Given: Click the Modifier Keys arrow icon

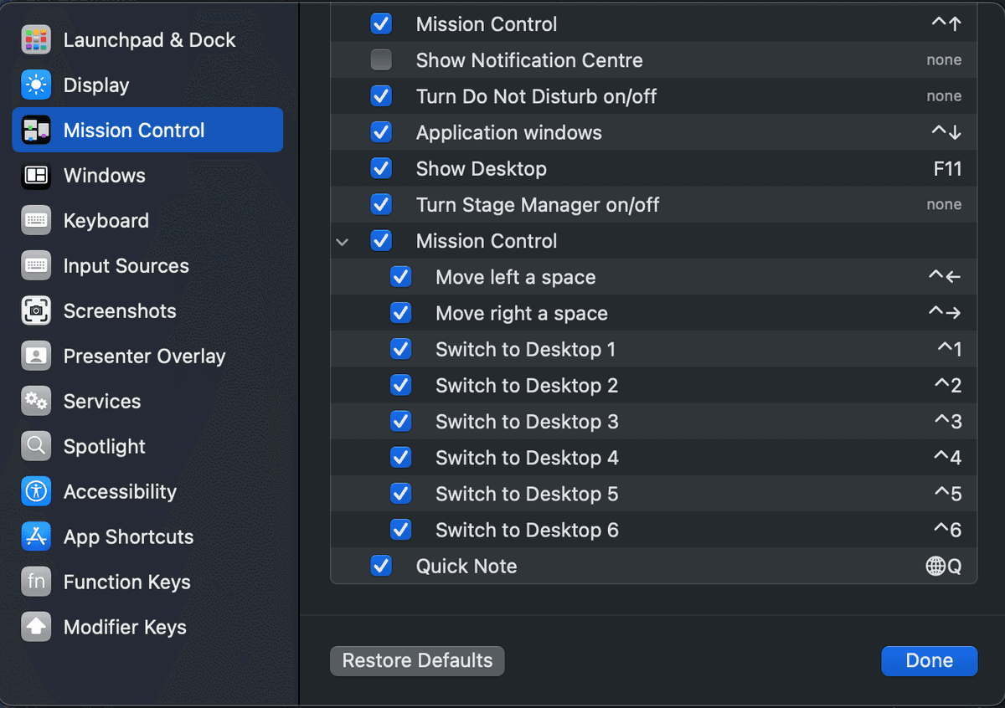Looking at the screenshot, I should tap(36, 628).
